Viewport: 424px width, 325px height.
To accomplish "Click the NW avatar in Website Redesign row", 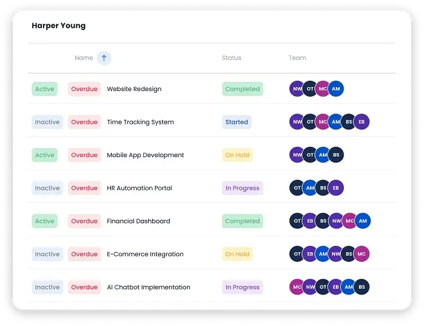I will coord(297,89).
